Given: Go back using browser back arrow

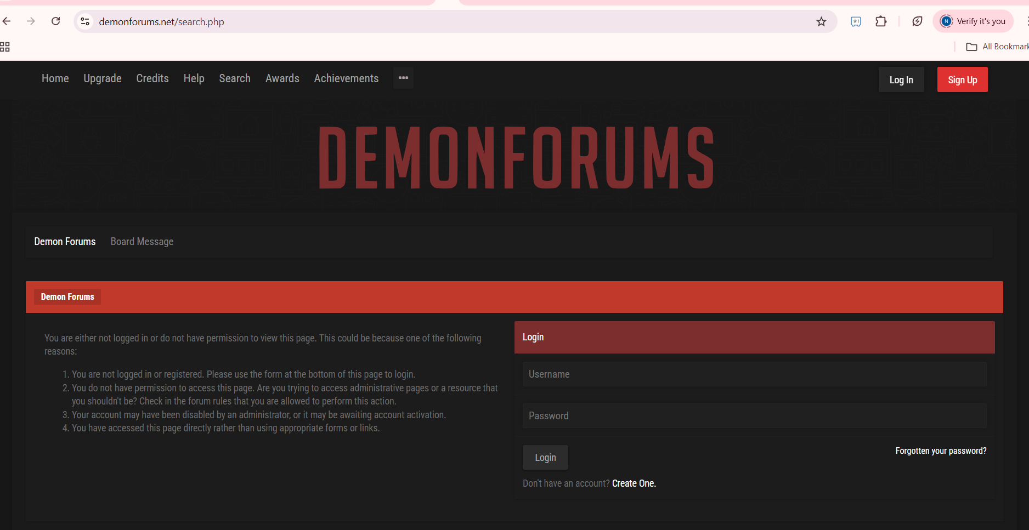Looking at the screenshot, I should click(7, 21).
